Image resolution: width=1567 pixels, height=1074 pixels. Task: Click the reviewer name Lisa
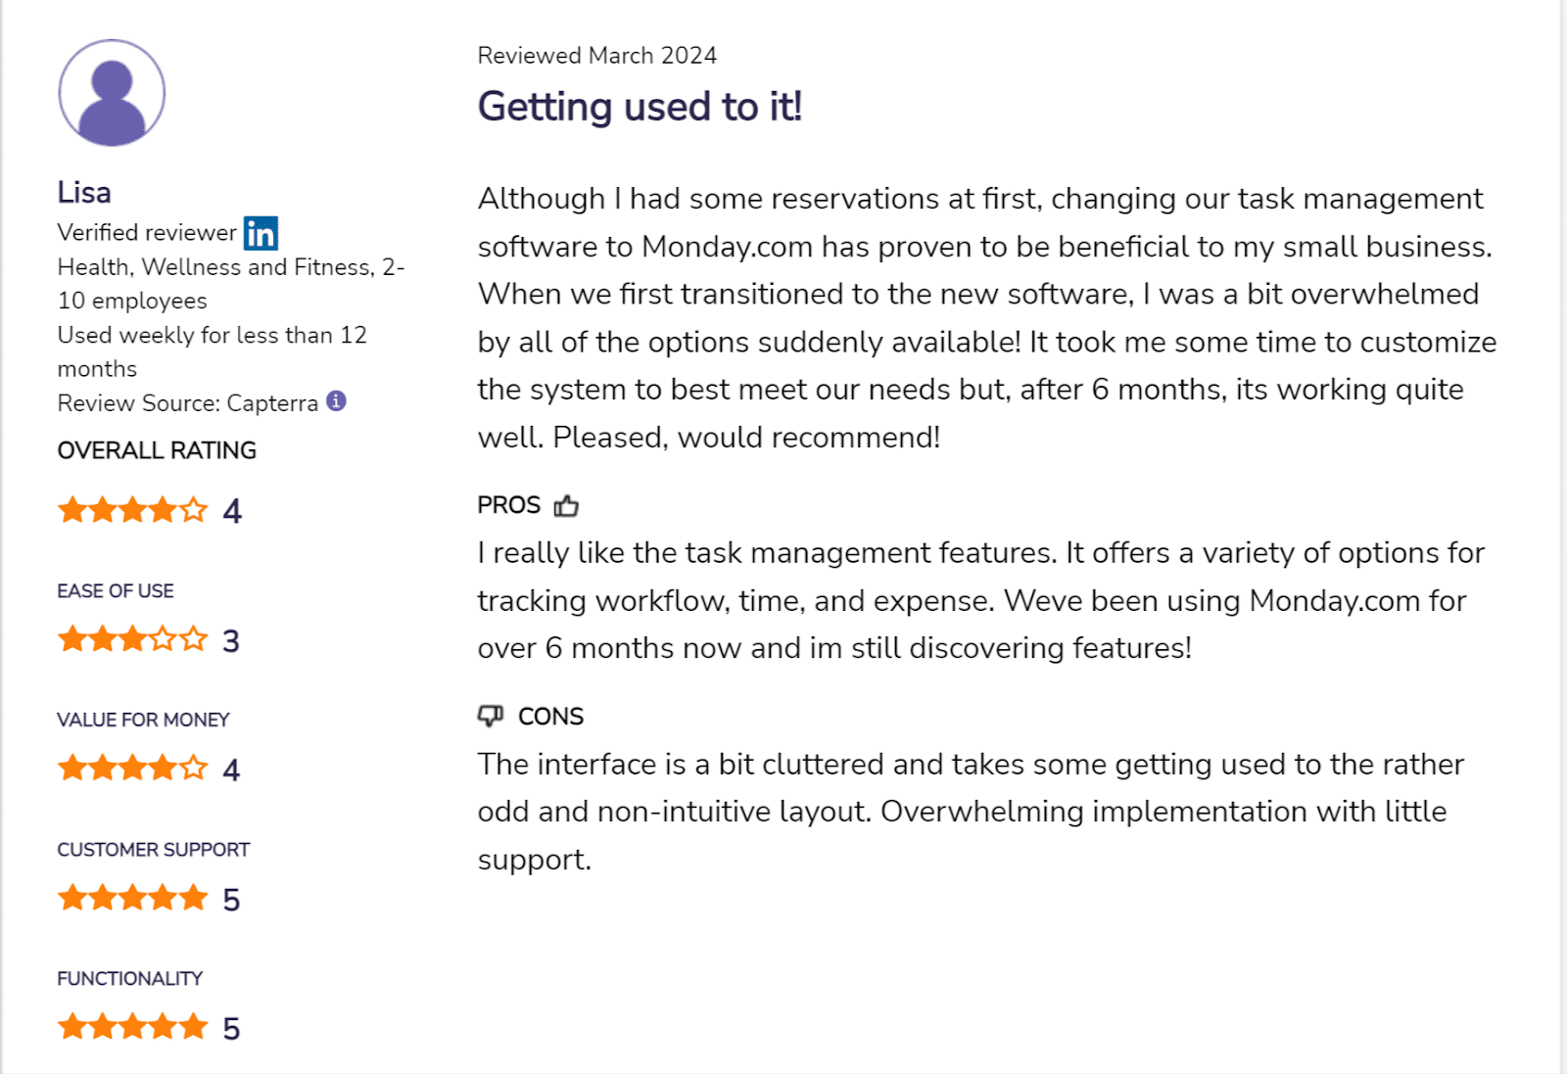click(84, 192)
